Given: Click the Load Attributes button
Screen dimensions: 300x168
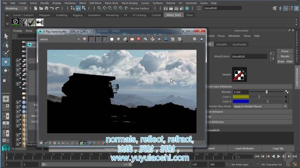Looking at the screenshot, I should point(244,148).
